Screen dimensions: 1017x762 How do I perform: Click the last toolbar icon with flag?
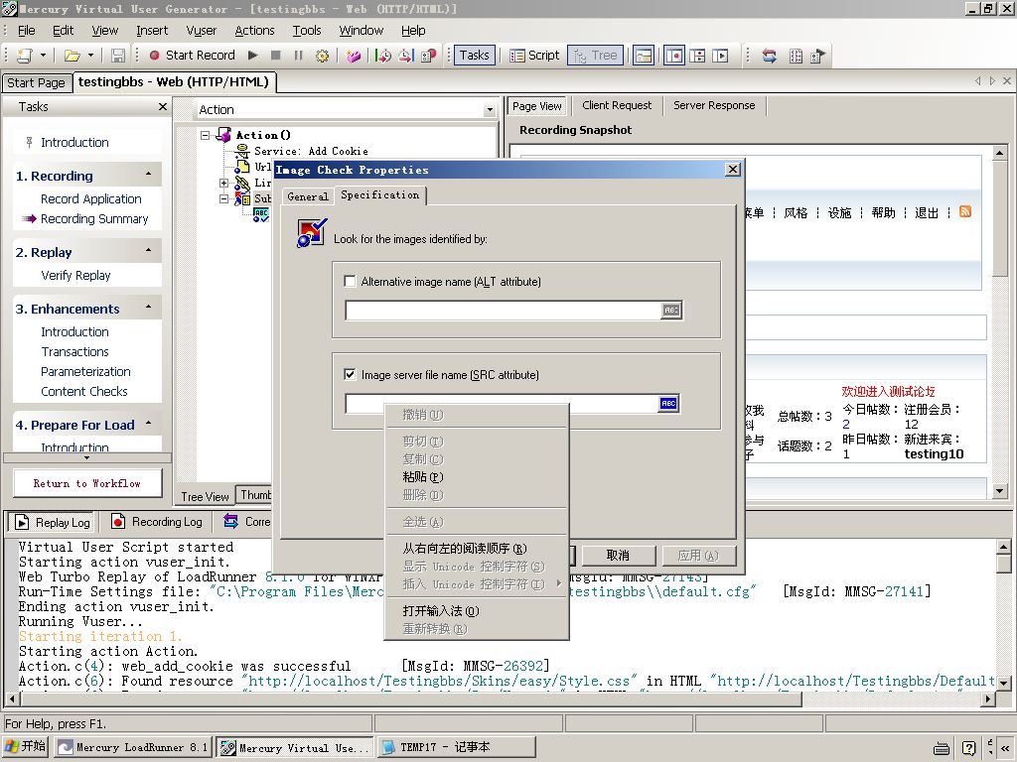818,56
